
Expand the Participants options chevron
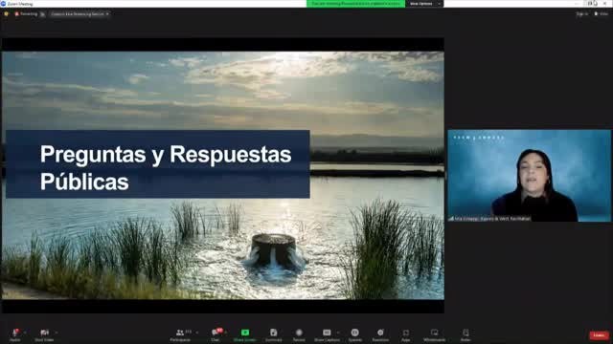197,333
